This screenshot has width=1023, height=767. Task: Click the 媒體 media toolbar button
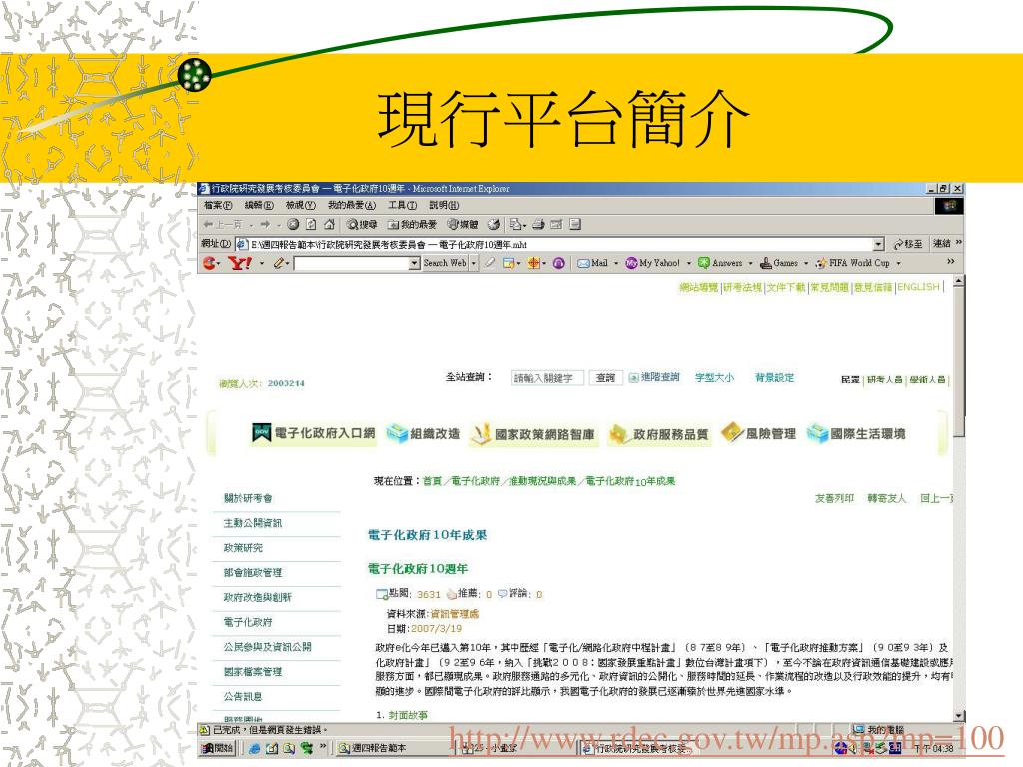click(462, 225)
